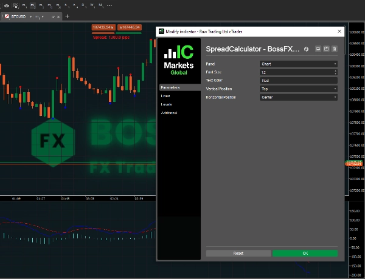Click the cTrader icon in dialog title bar
This screenshot has height=279, width=365.
point(161,32)
